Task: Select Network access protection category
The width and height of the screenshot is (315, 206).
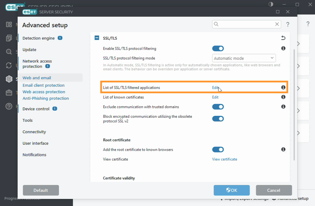Action: pyautogui.click(x=37, y=64)
